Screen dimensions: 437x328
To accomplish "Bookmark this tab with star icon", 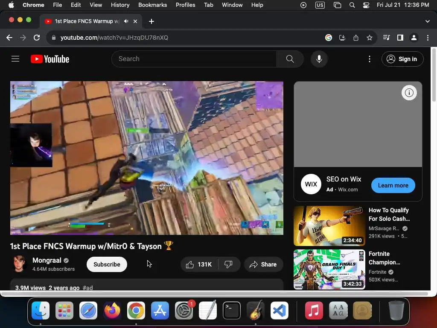I will [x=370, y=38].
